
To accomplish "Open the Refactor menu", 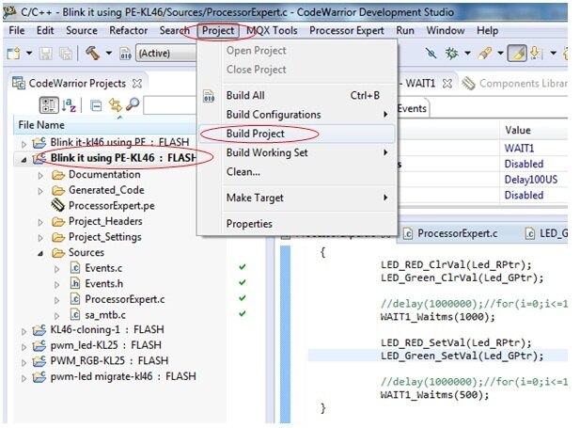I will (129, 30).
